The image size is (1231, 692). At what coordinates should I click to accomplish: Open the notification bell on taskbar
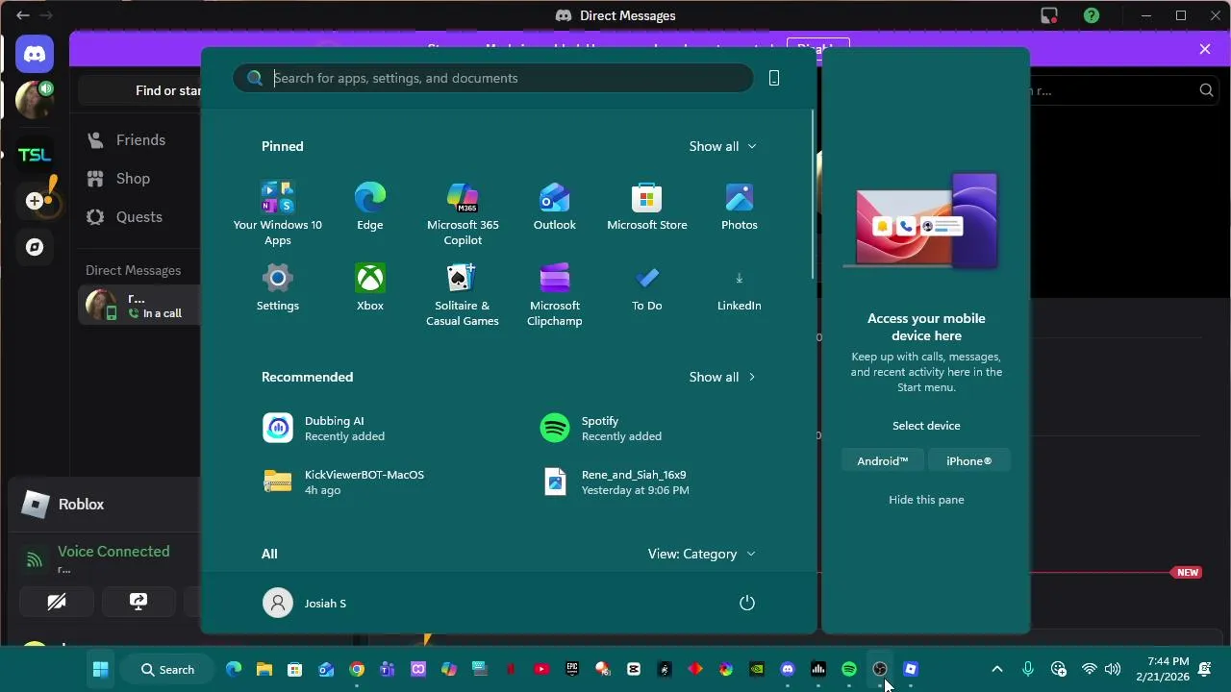tap(1205, 670)
